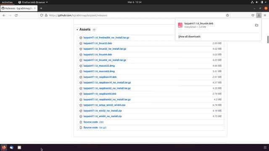Download lazpaint7.1.6_raspbian-hf.deb
The height and width of the screenshot is (151, 269).
(100, 77)
